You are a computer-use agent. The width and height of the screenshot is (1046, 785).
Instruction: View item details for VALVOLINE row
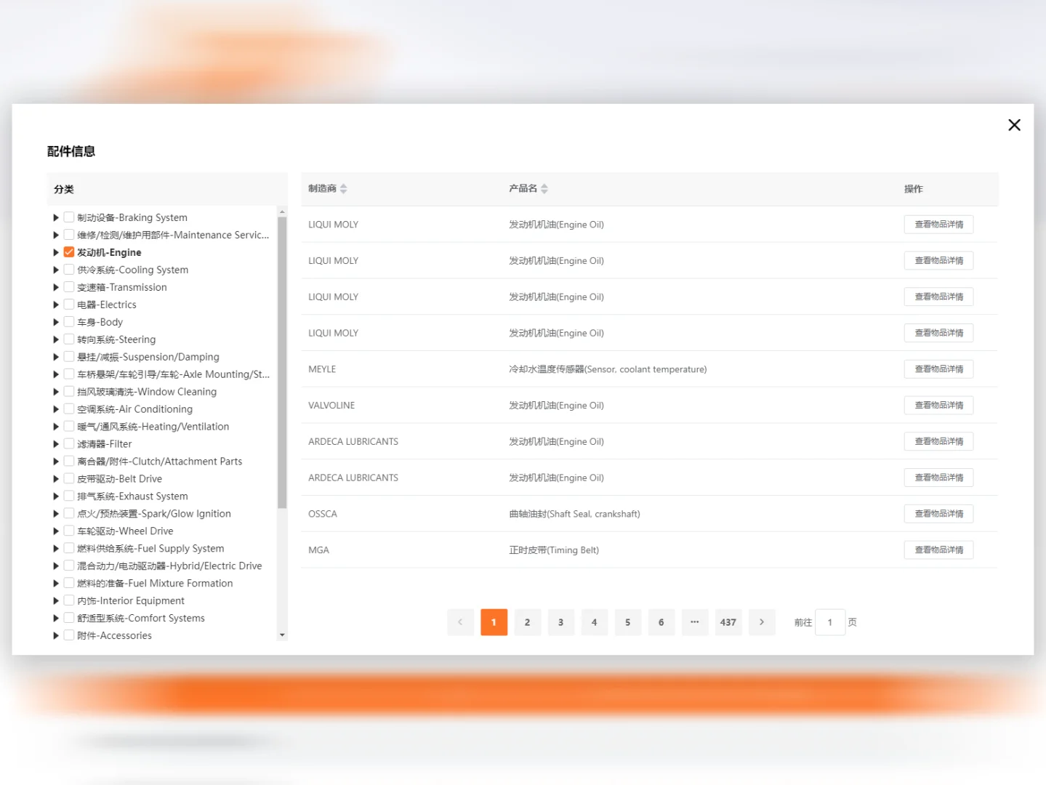tap(938, 406)
